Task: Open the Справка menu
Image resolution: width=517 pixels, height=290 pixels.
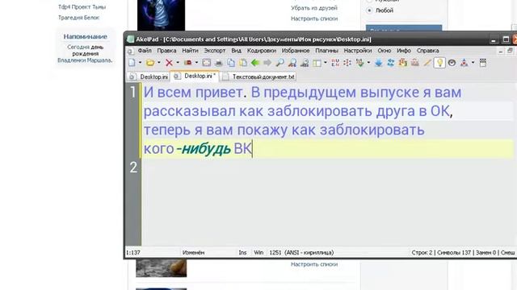Action: coord(427,51)
